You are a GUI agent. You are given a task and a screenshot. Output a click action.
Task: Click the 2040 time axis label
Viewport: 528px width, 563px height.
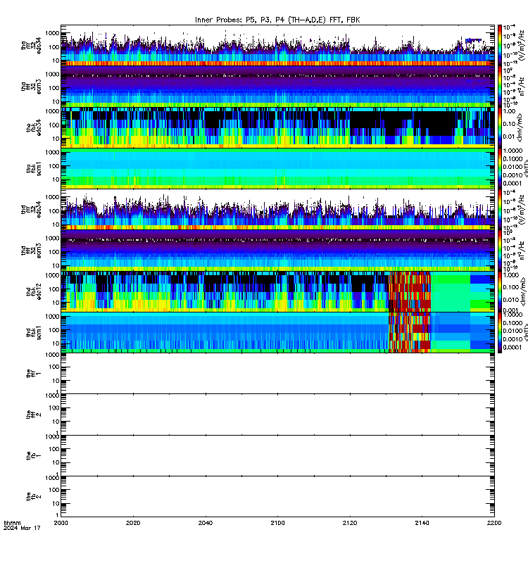pos(206,523)
